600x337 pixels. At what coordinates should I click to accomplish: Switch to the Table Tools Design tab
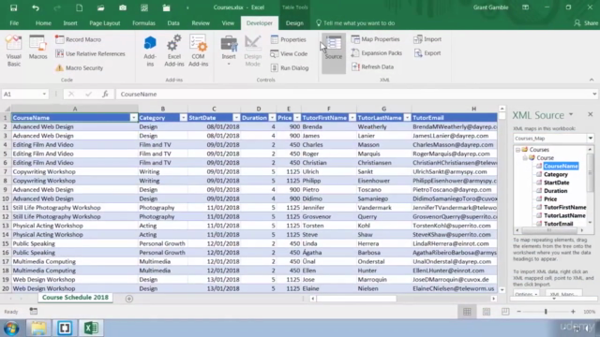[294, 22]
